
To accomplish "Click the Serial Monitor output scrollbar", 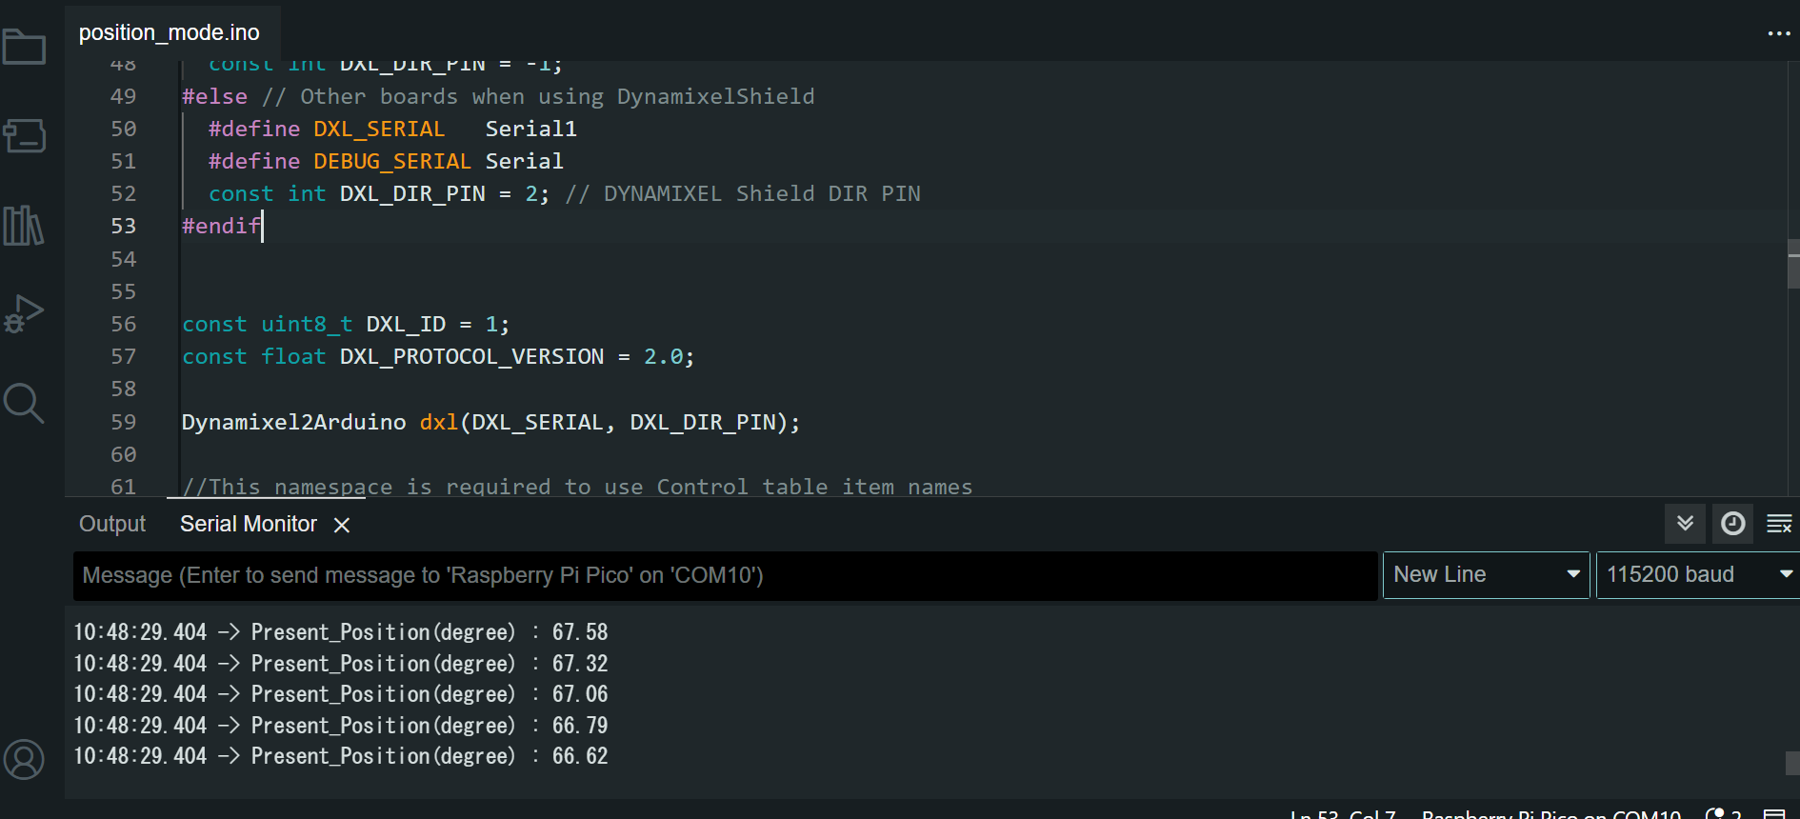I will pyautogui.click(x=1792, y=763).
